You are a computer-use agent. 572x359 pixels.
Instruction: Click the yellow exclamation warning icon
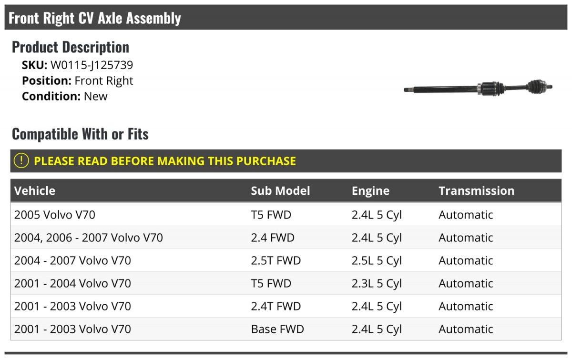tap(21, 161)
